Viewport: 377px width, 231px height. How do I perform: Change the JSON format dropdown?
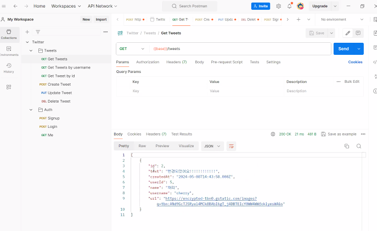212,146
